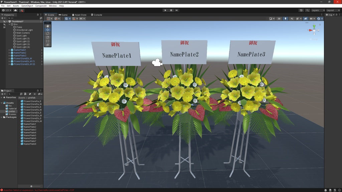The height and width of the screenshot is (192, 342).
Task: Open the bug-marked collab icon beside cloud
Action: (22, 10)
